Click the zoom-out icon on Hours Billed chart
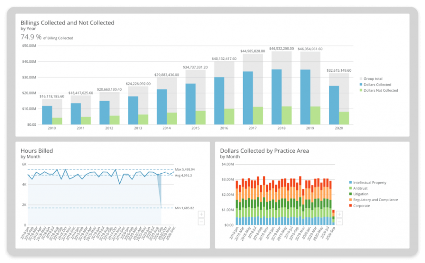 point(200,222)
